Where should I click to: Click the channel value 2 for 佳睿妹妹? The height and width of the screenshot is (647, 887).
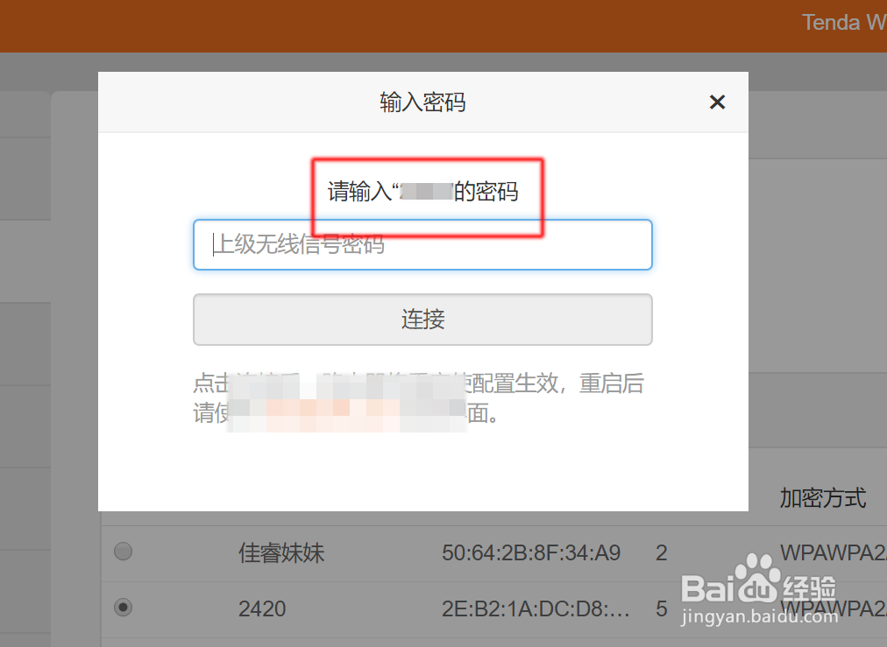click(x=661, y=552)
